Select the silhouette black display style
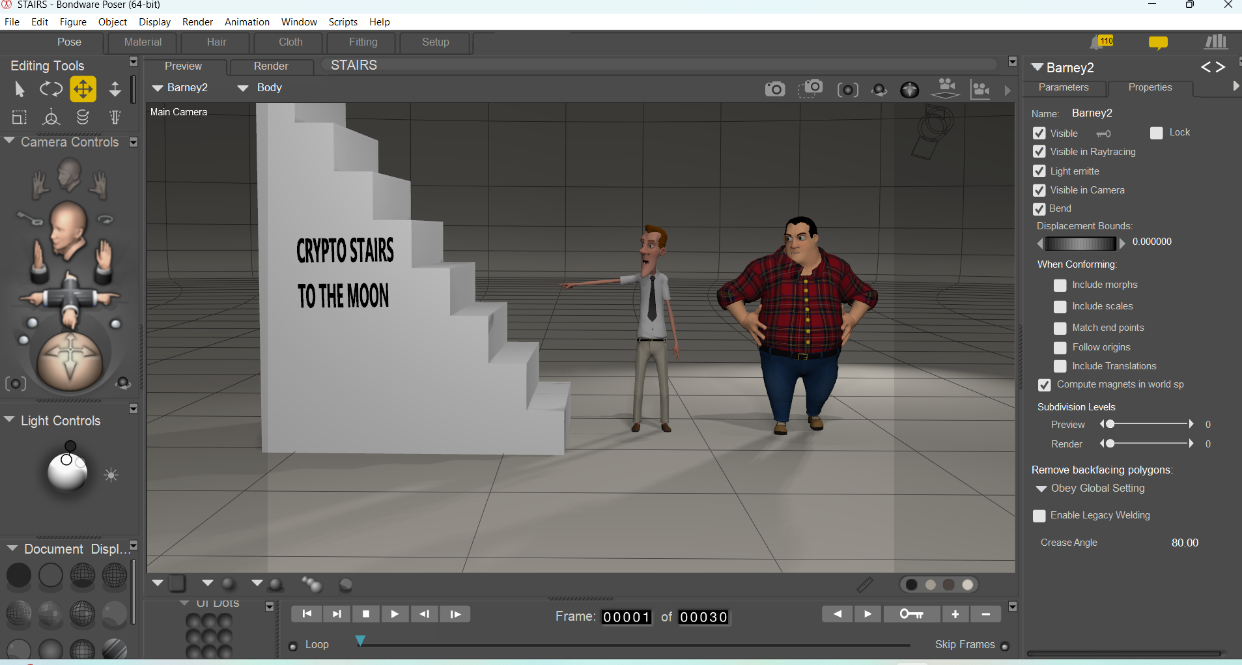This screenshot has width=1242, height=665. point(19,576)
